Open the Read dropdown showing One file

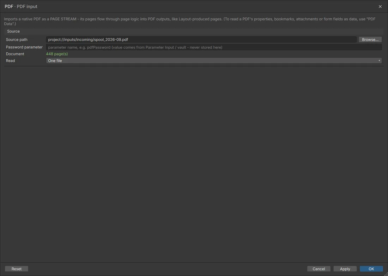click(214, 61)
